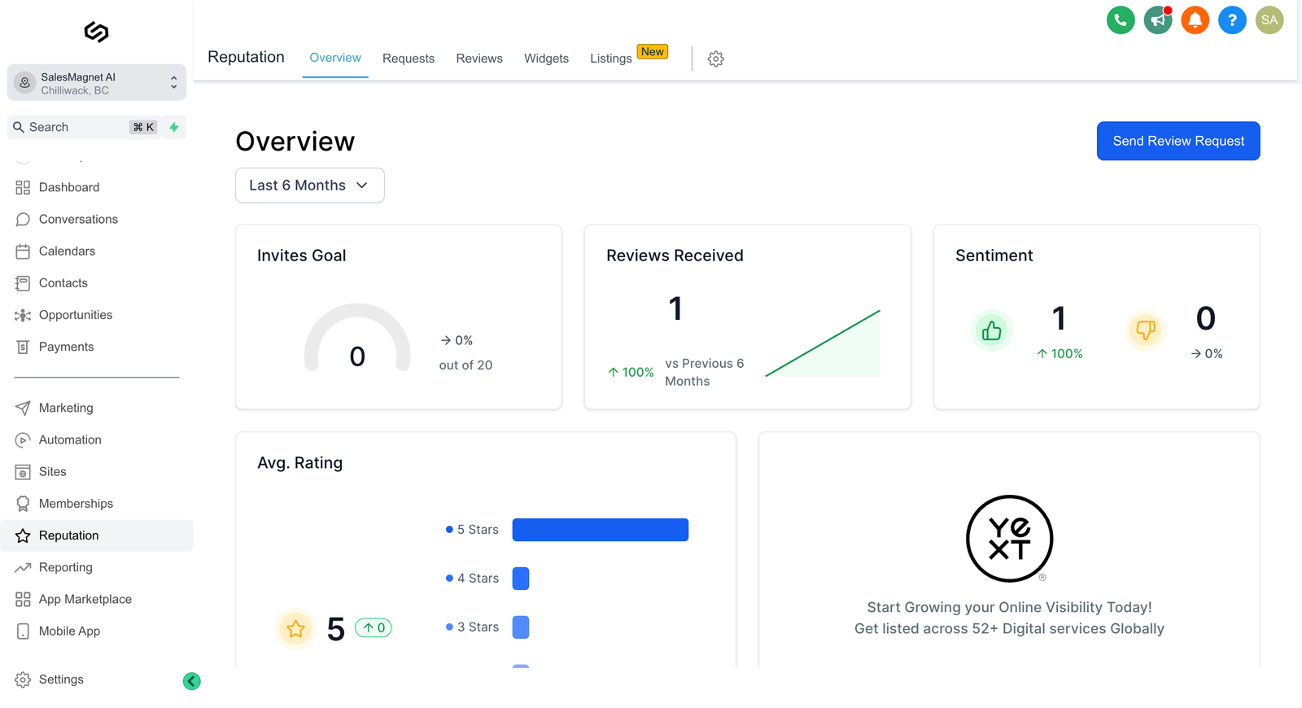Switch to the Listings tab

pos(610,59)
